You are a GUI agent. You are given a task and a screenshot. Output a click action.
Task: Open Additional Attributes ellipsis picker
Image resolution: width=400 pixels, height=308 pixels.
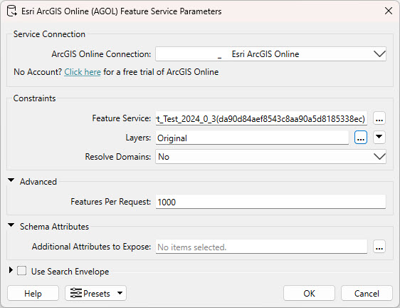point(379,247)
